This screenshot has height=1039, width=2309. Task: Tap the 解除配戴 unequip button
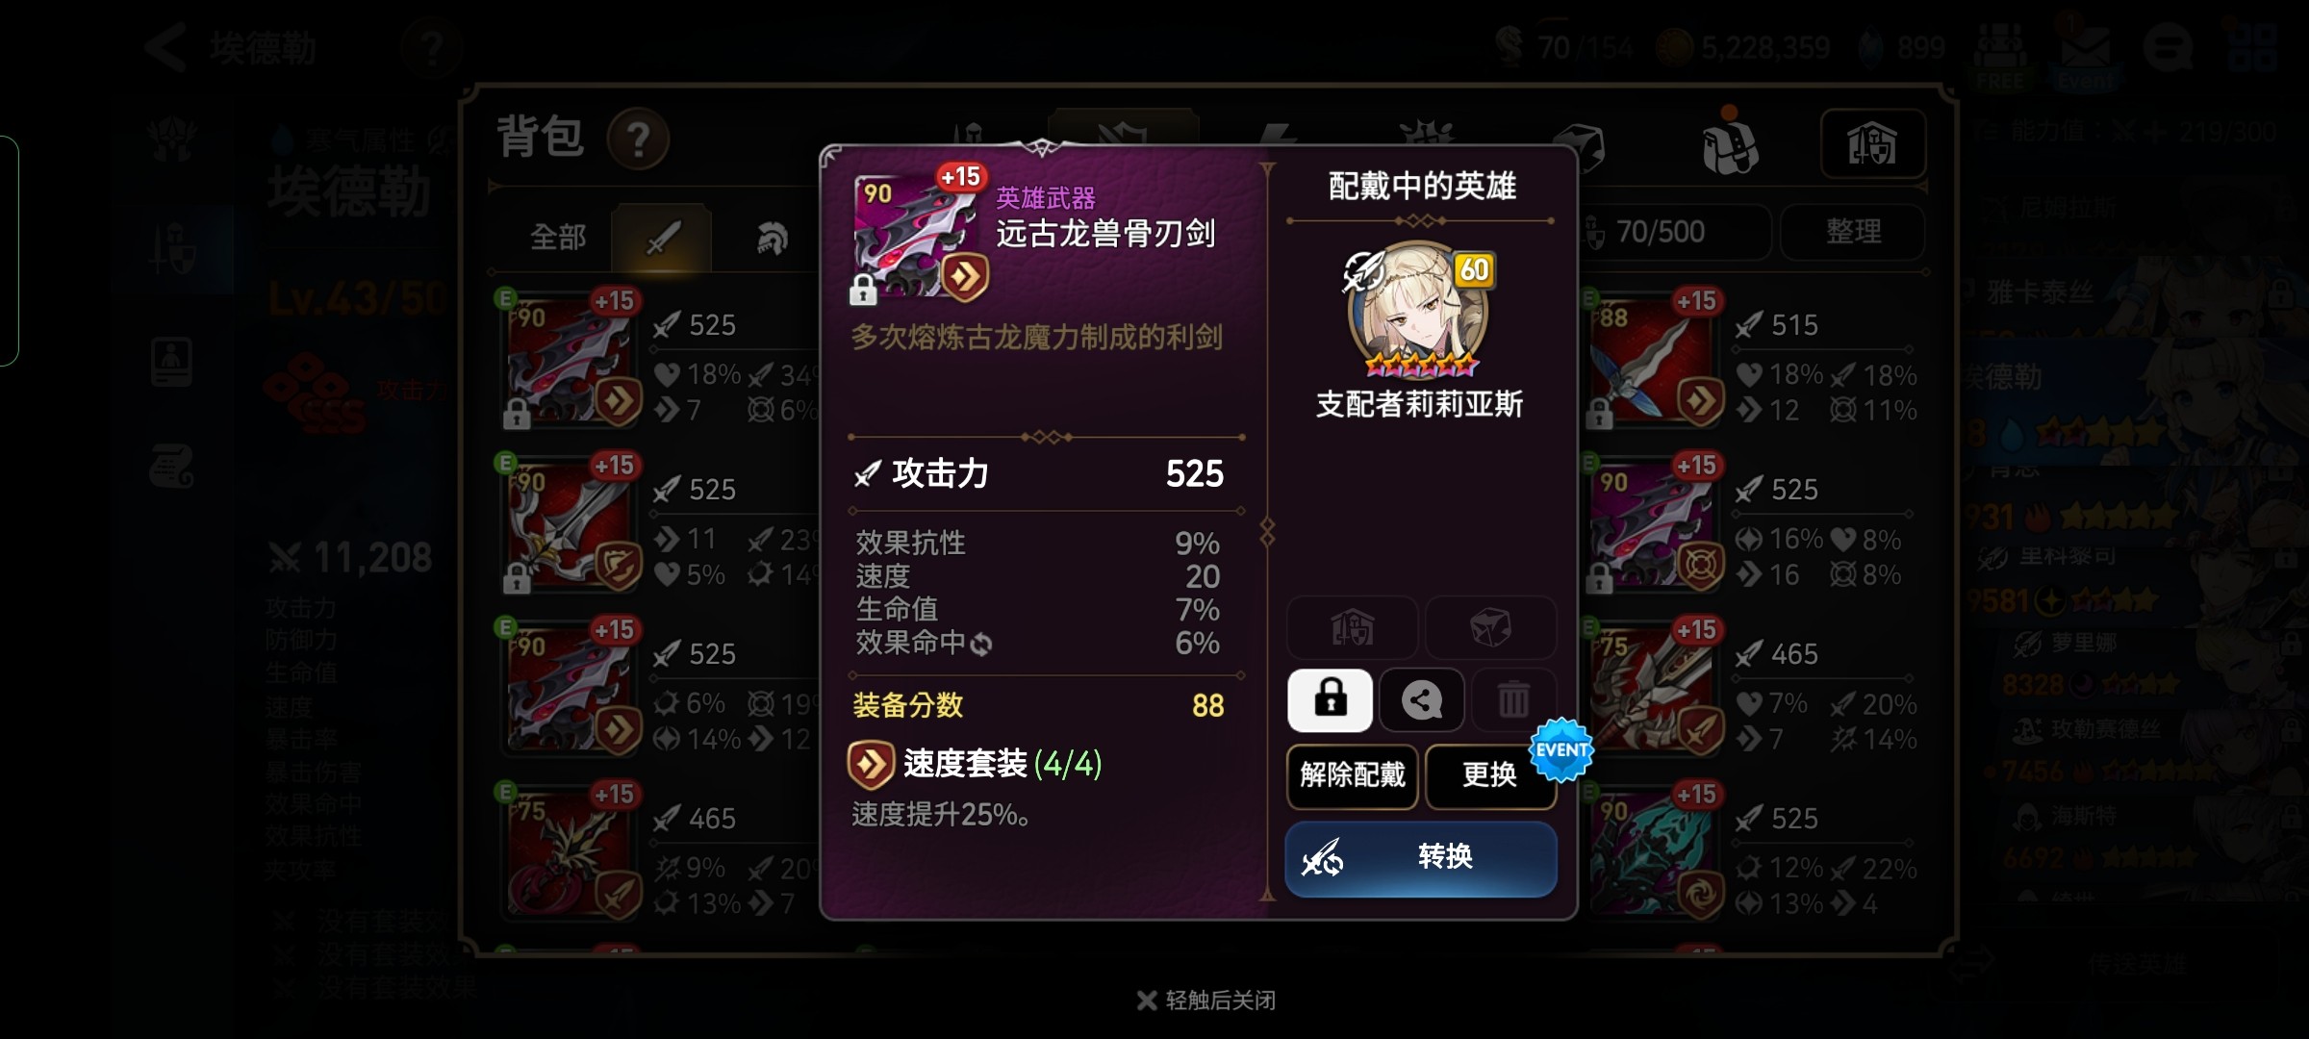point(1352,775)
